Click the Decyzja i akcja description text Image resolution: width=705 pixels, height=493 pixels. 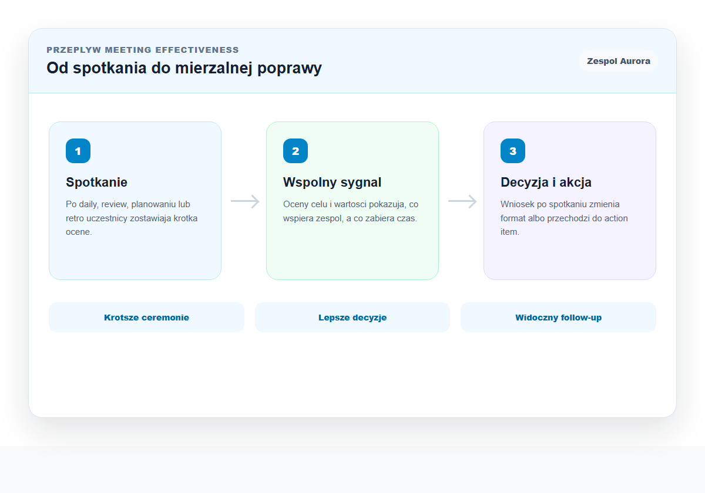(x=565, y=218)
